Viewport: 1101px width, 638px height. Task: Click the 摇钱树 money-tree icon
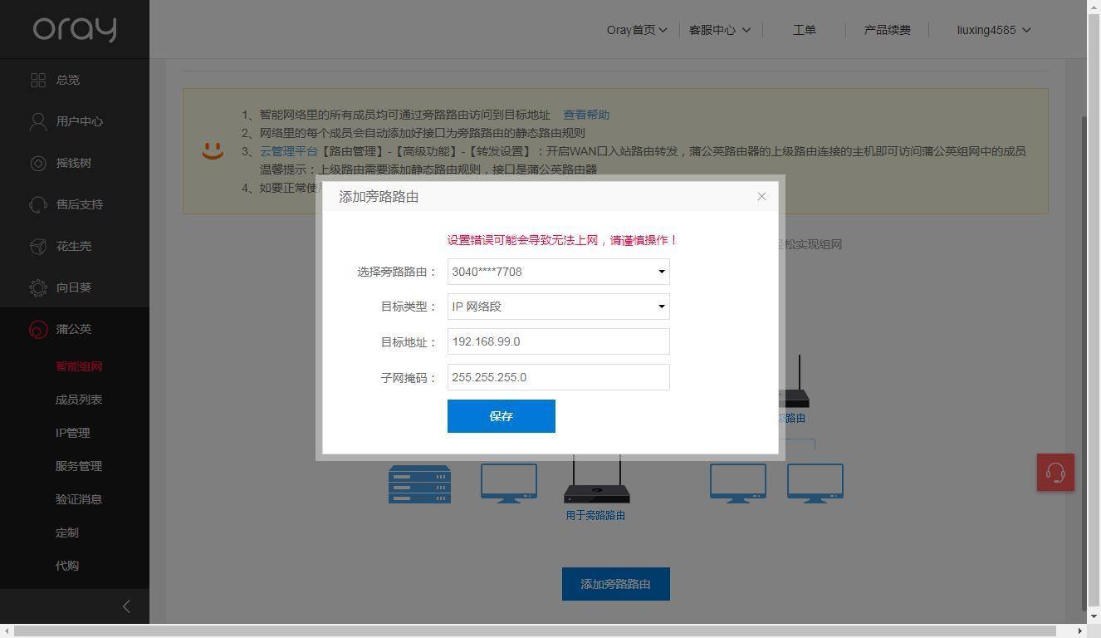38,163
